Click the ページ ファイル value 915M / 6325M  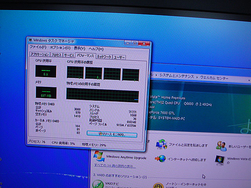coord(126,125)
